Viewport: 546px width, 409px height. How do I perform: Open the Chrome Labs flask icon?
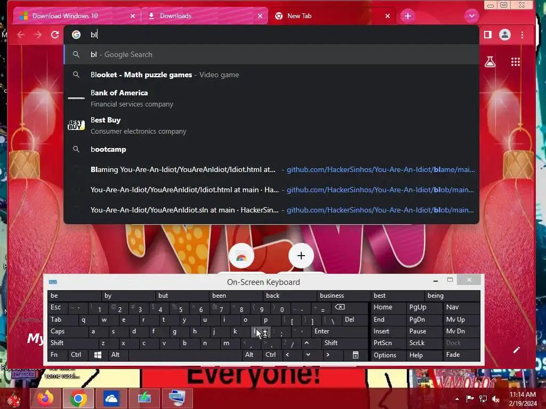(490, 62)
